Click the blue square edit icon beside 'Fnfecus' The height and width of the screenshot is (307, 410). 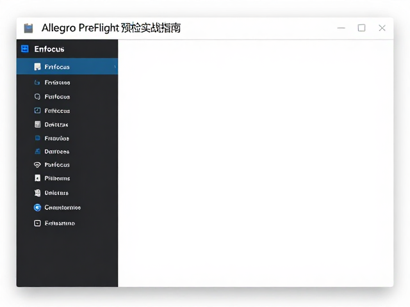[37, 111]
